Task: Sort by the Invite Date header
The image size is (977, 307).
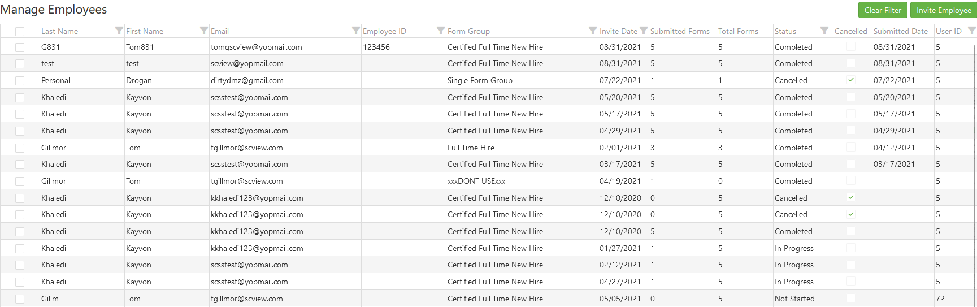Action: coord(618,31)
